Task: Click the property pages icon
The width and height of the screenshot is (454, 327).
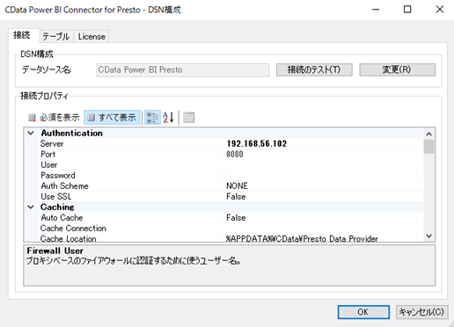Action: coord(188,118)
